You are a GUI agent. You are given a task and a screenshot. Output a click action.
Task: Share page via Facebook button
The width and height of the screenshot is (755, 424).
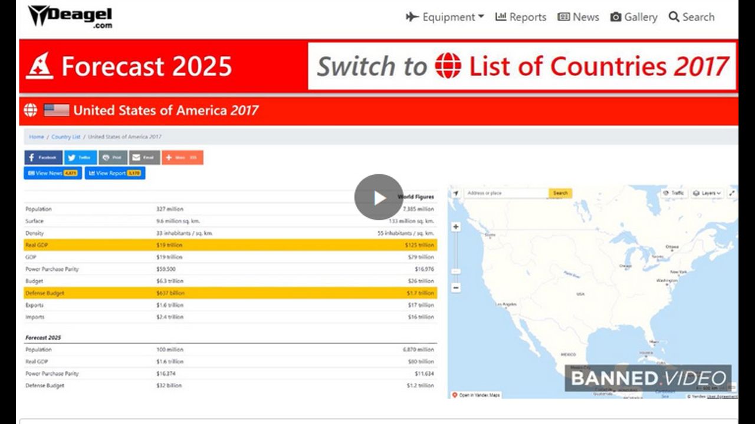coord(43,158)
